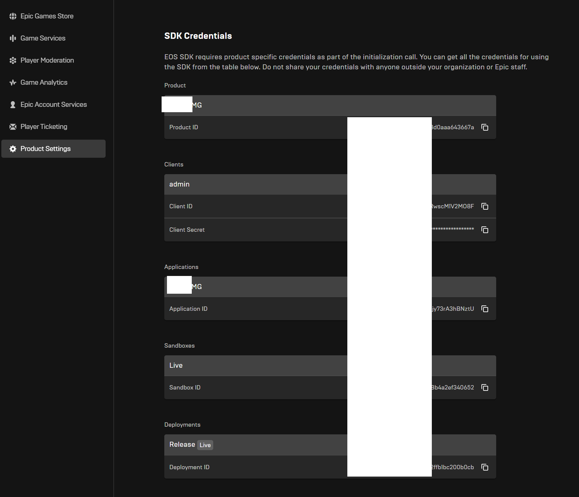The image size is (579, 497).
Task: Click the Release deployment name
Action: coord(182,444)
